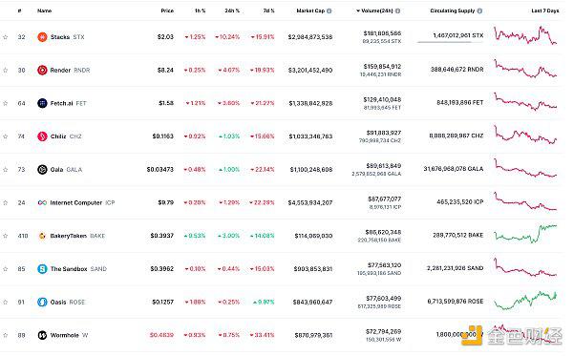This screenshot has width=573, height=356.
Task: Open The Sandbox SAND name link
Action: [x=78, y=269]
